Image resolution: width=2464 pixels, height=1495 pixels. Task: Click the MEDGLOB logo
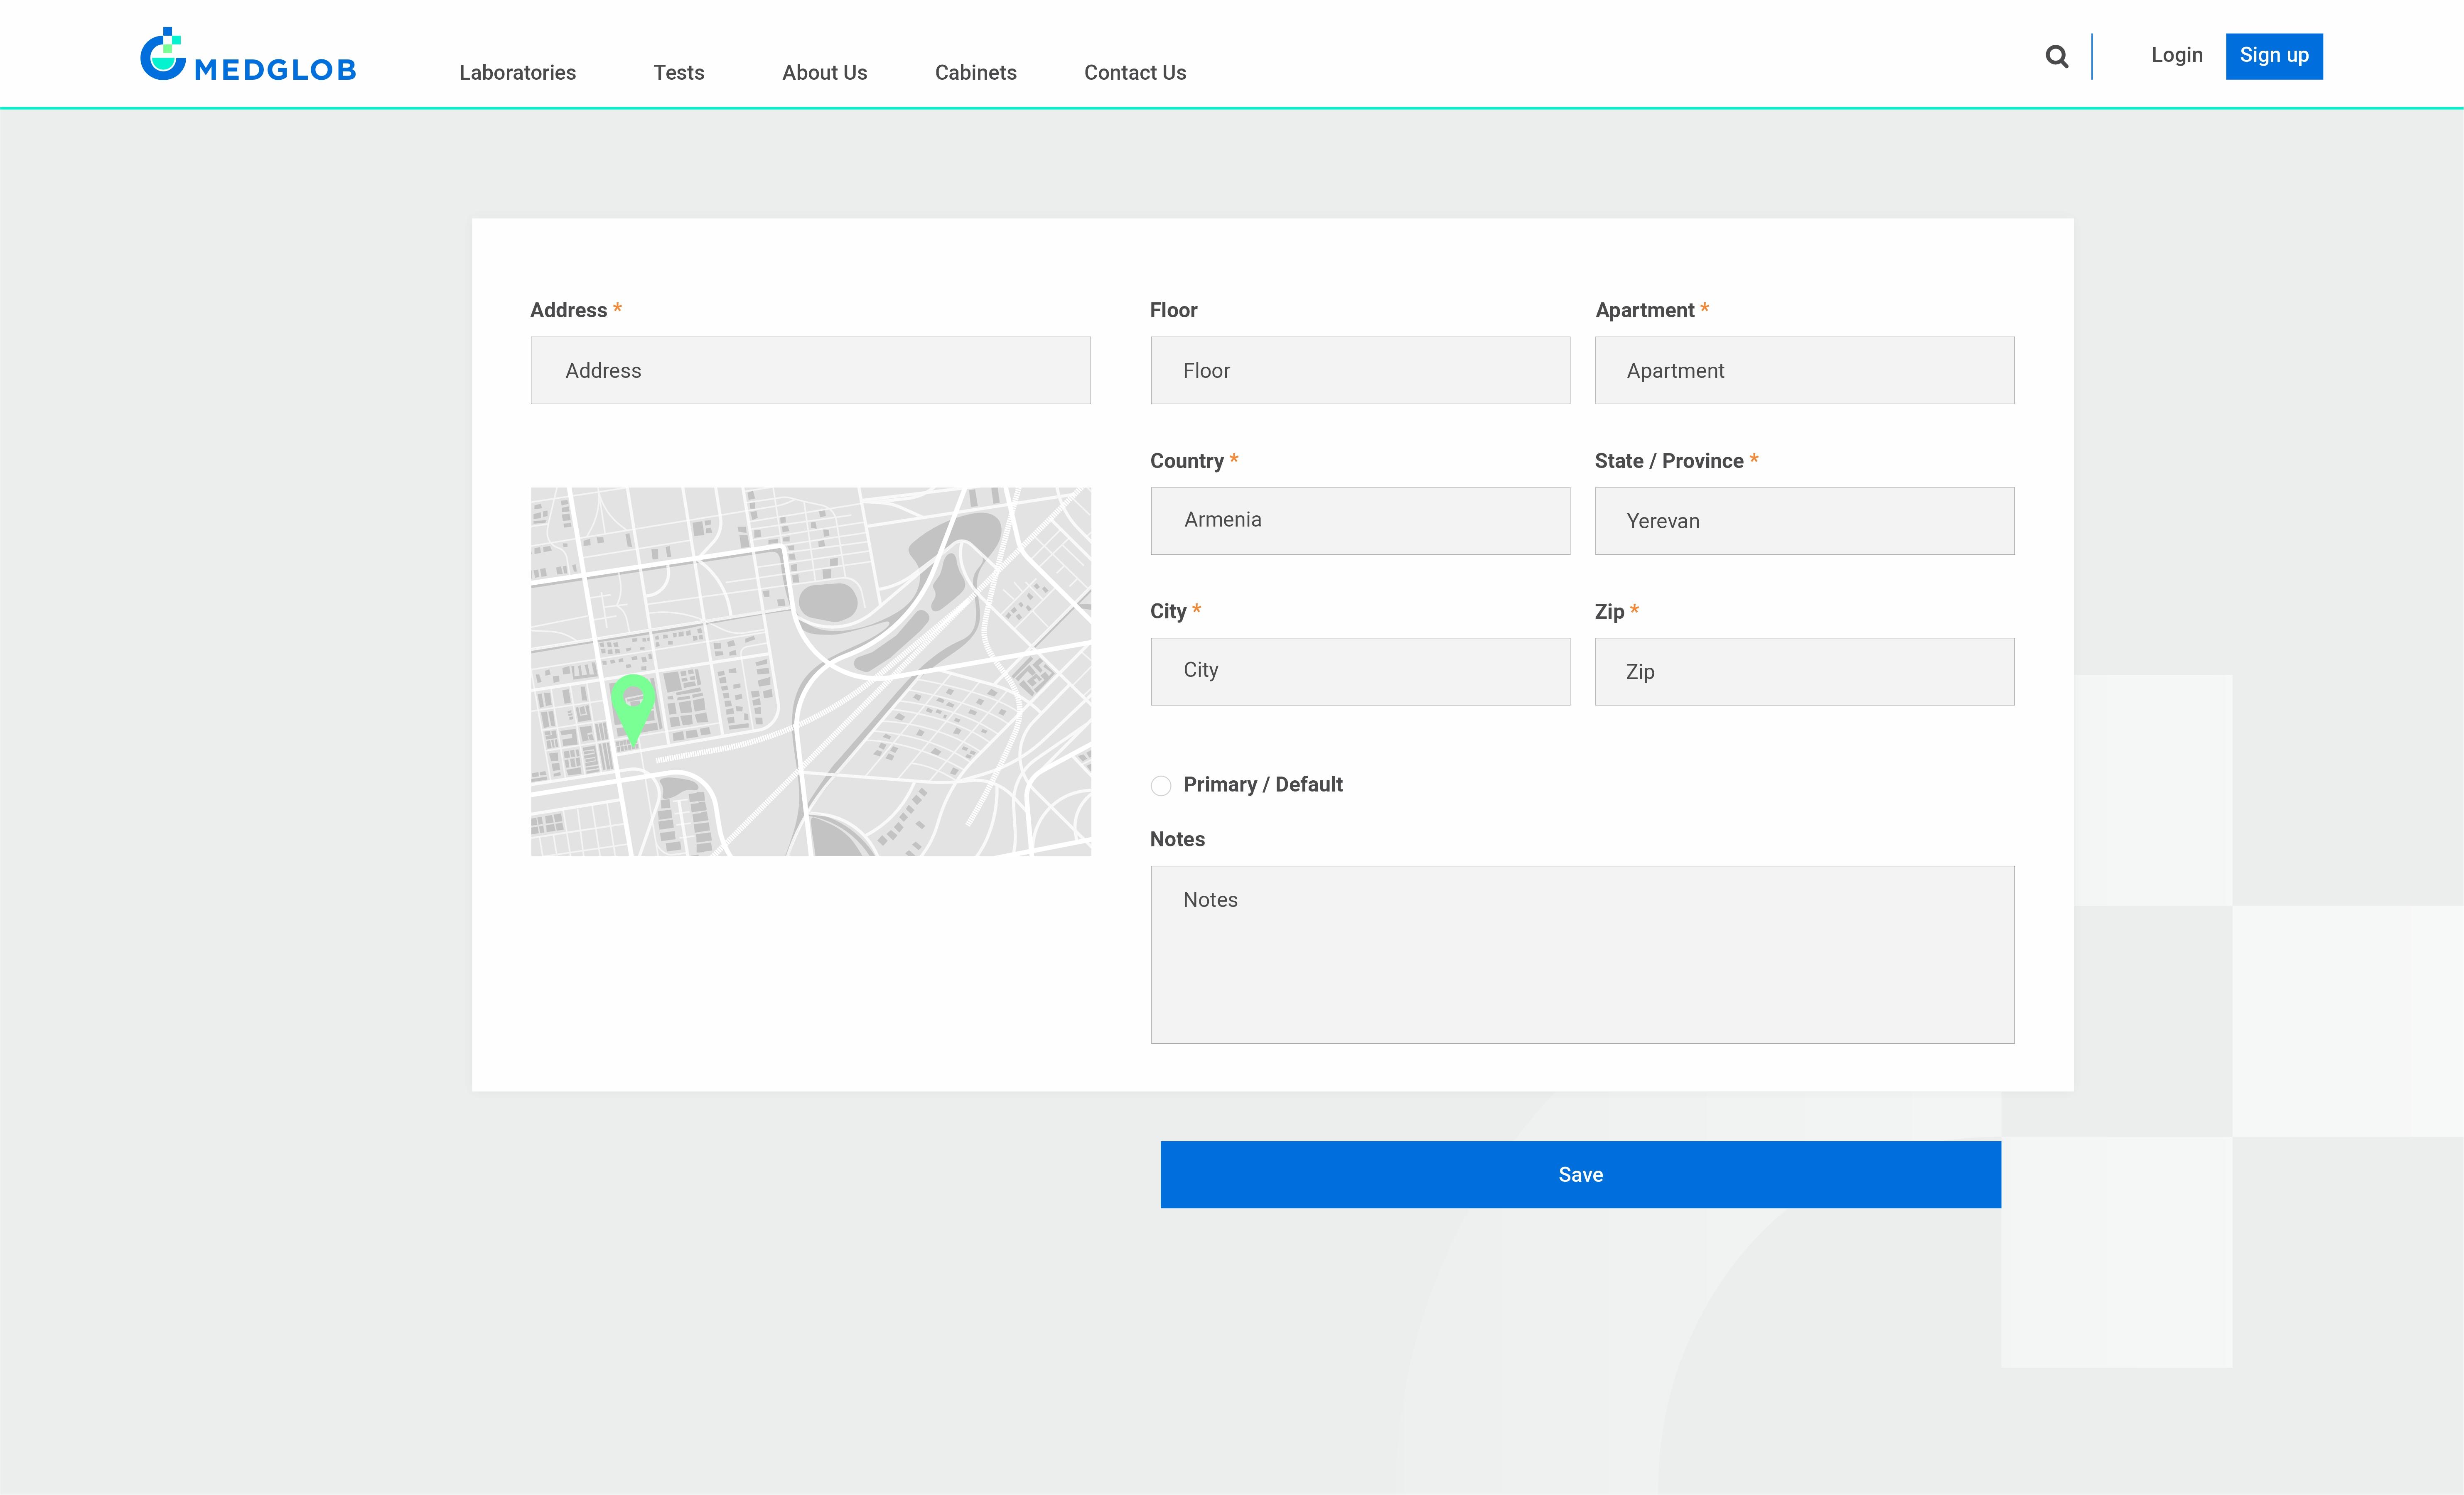click(248, 56)
